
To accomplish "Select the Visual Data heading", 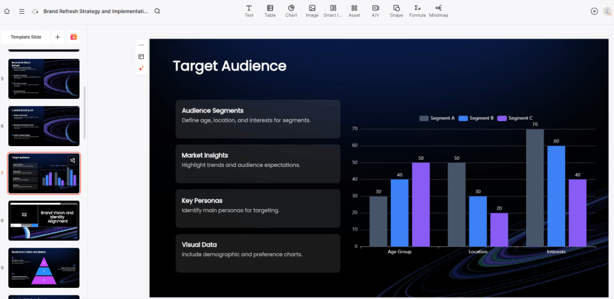I will pyautogui.click(x=199, y=244).
